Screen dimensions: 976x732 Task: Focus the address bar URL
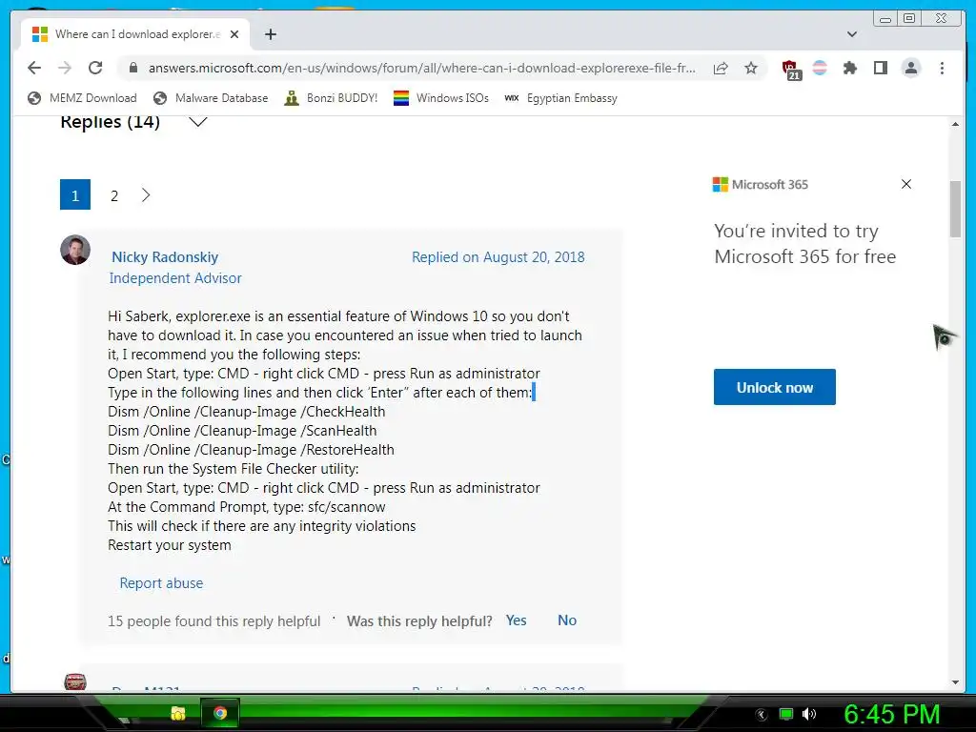click(421, 68)
